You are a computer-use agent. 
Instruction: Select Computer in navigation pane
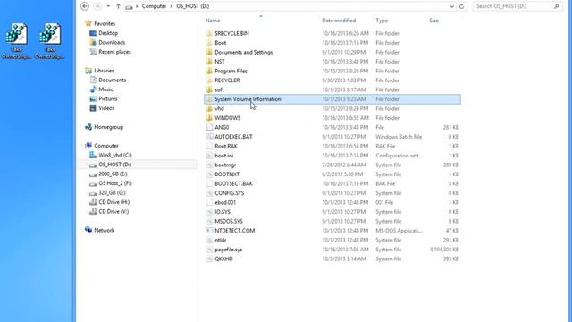click(x=106, y=146)
